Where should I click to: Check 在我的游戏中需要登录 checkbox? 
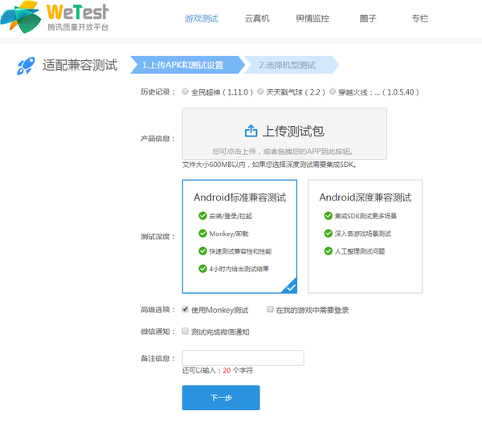pos(270,309)
